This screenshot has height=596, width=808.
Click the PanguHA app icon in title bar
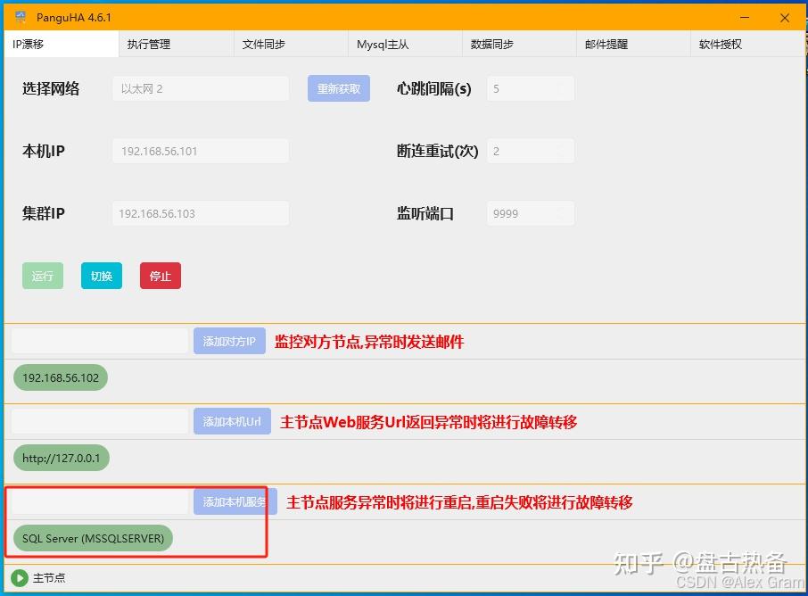point(21,17)
